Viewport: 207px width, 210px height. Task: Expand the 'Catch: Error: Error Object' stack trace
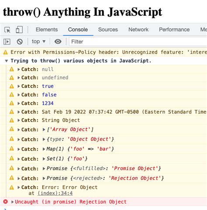[x=19, y=187]
